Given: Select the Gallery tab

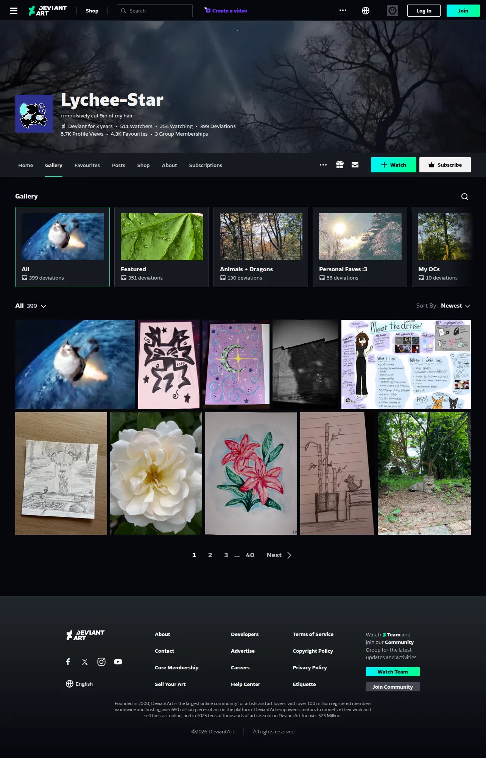Looking at the screenshot, I should pyautogui.click(x=54, y=165).
